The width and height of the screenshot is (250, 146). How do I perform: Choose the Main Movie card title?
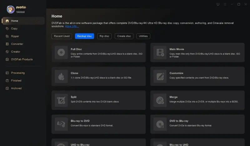177,49
